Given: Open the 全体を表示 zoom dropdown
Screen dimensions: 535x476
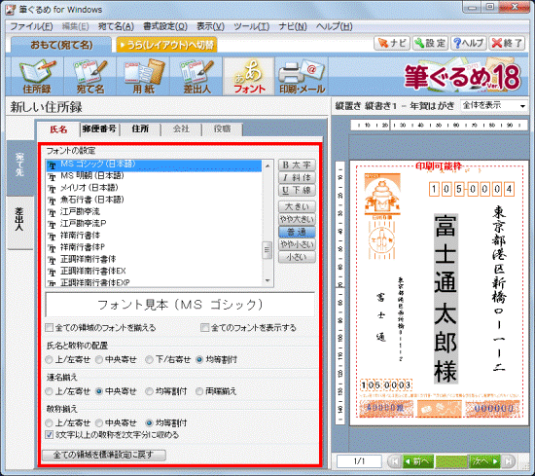Looking at the screenshot, I should 493,106.
